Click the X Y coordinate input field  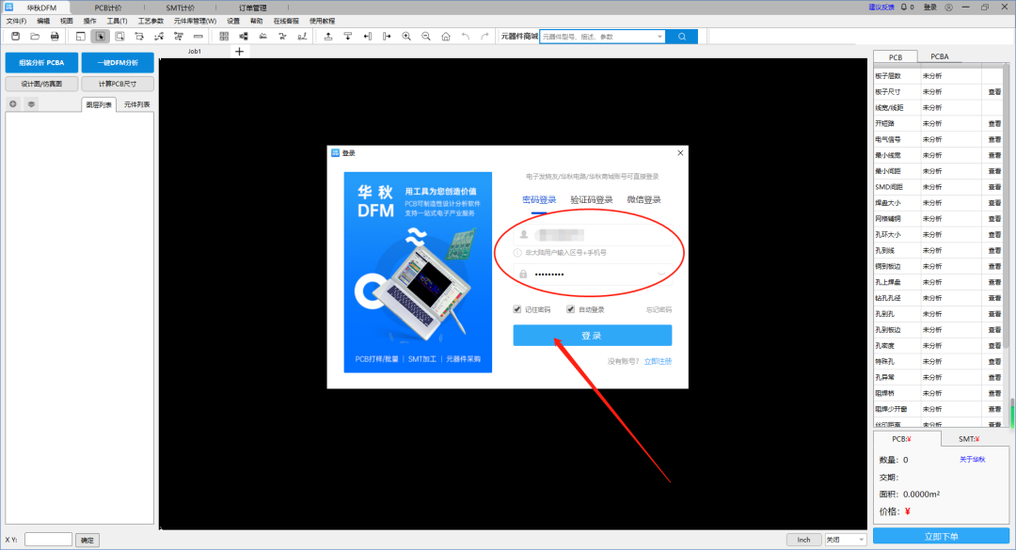click(x=48, y=539)
